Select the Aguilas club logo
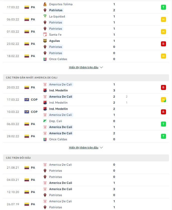Viewport: 172px width, 210px height. click(x=45, y=41)
